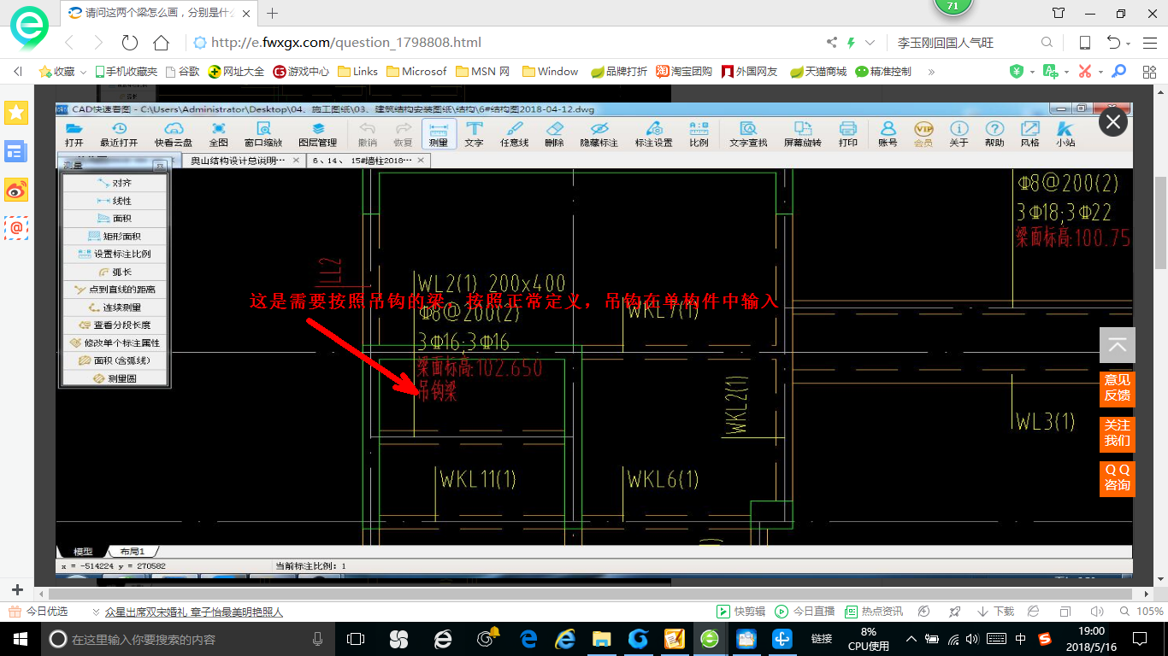Click 设置标注比例 in measure panel

click(x=114, y=254)
